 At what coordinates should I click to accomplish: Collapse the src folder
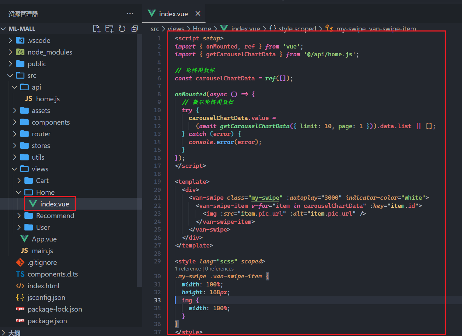point(10,75)
